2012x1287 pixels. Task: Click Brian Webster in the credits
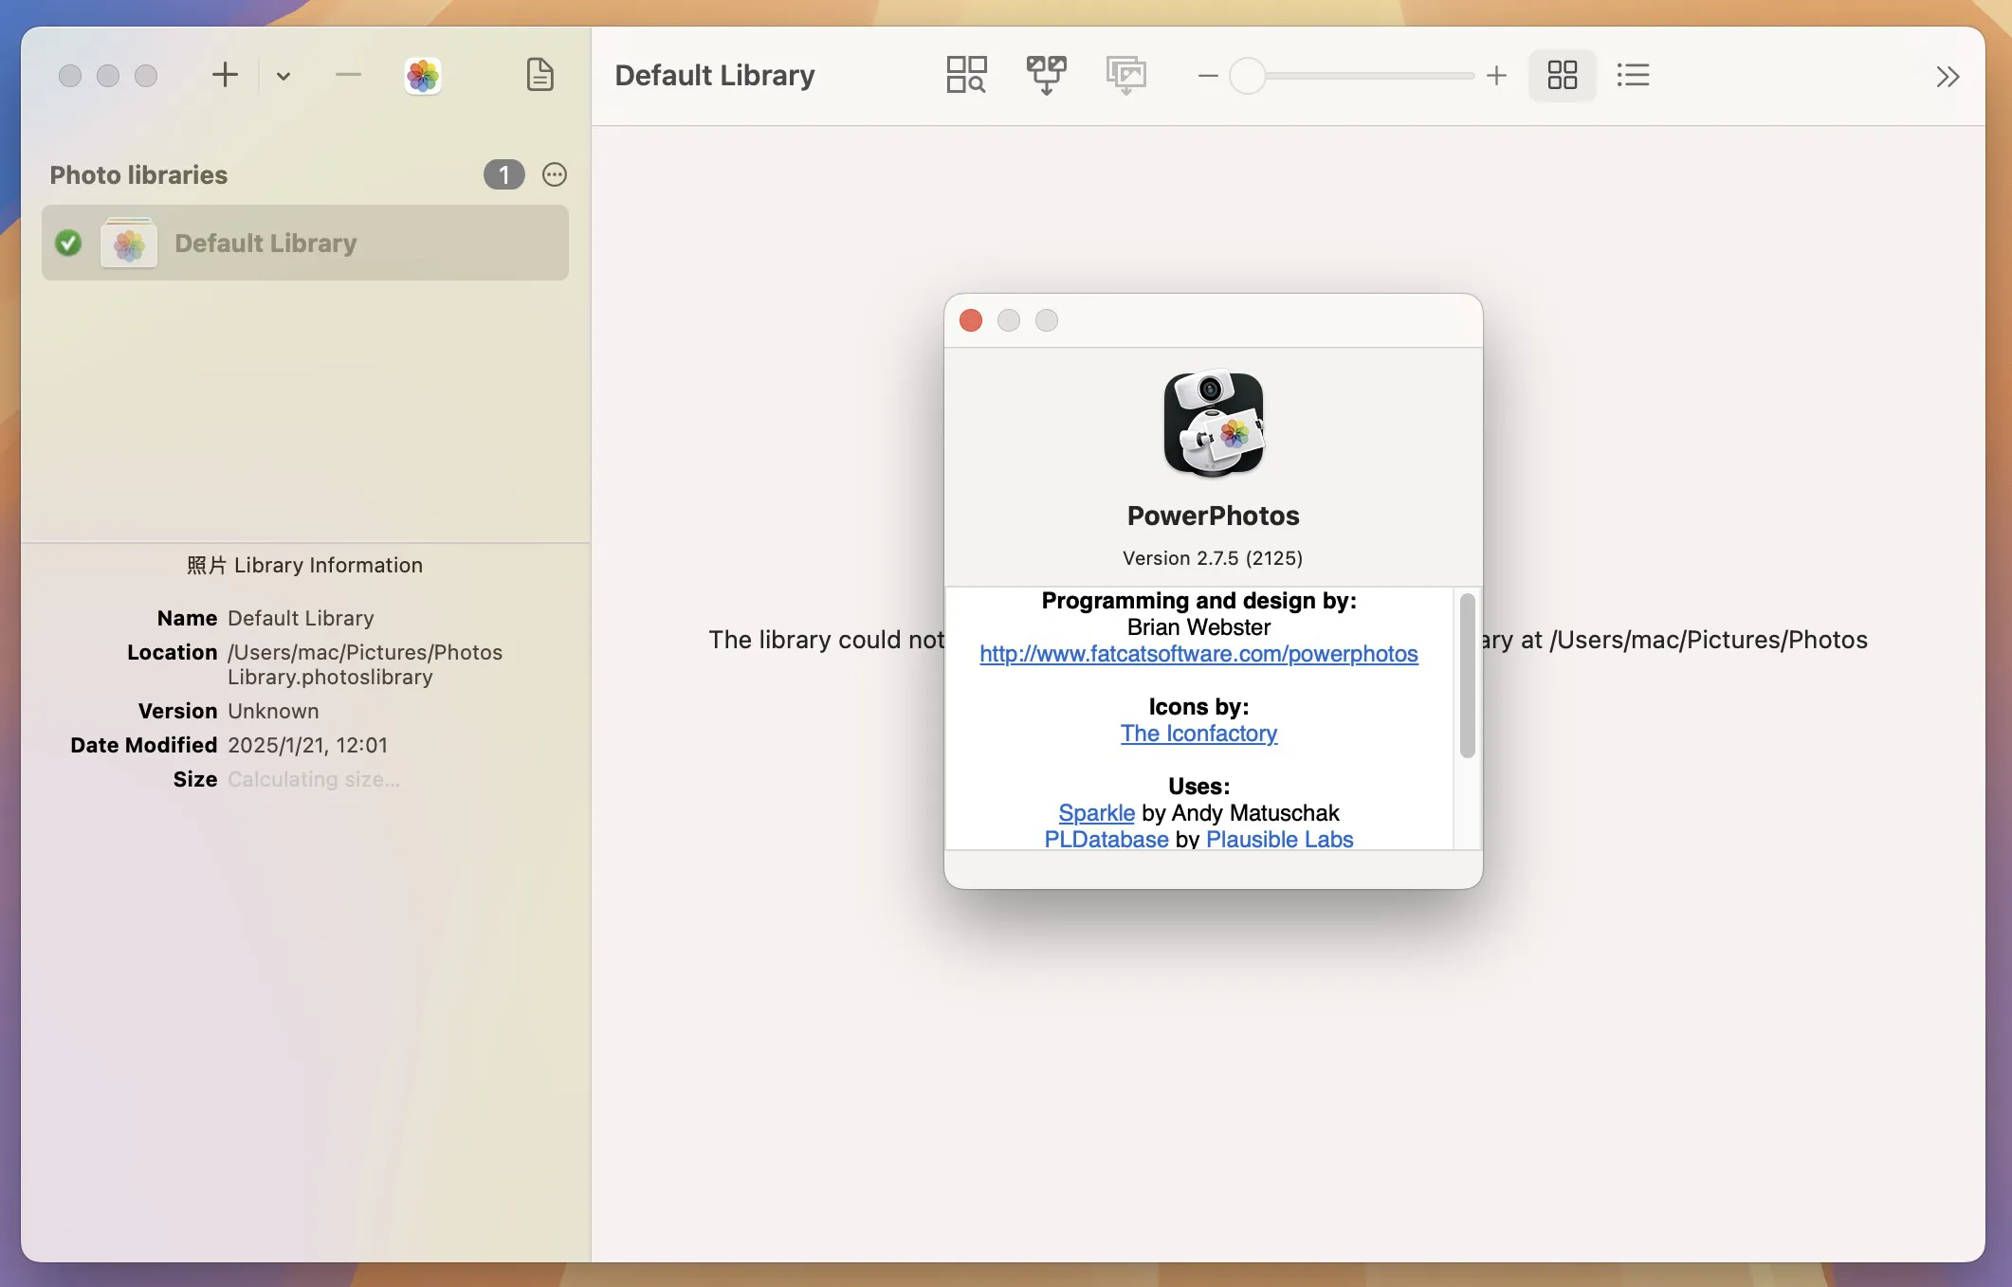(x=1198, y=627)
